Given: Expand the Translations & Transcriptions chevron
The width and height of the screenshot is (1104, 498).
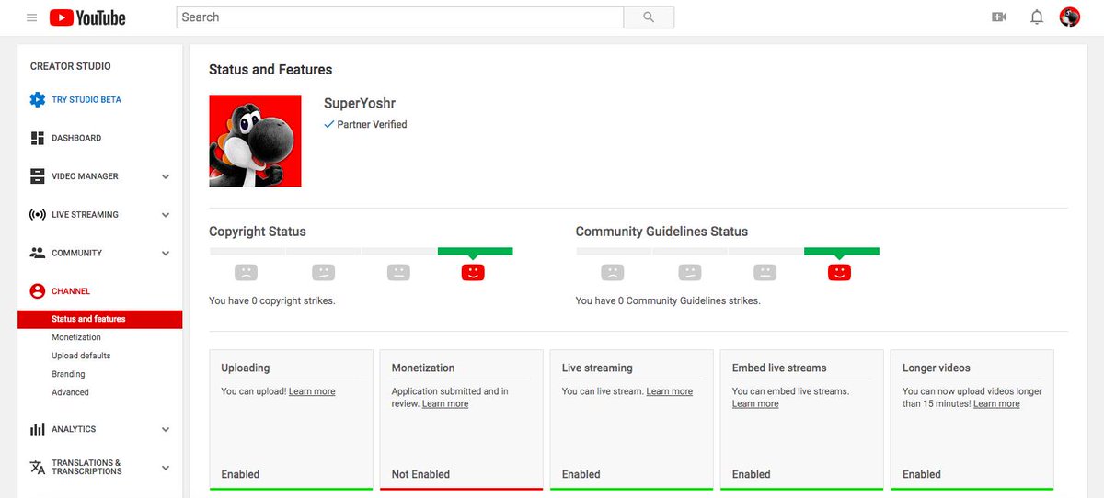Looking at the screenshot, I should 166,468.
